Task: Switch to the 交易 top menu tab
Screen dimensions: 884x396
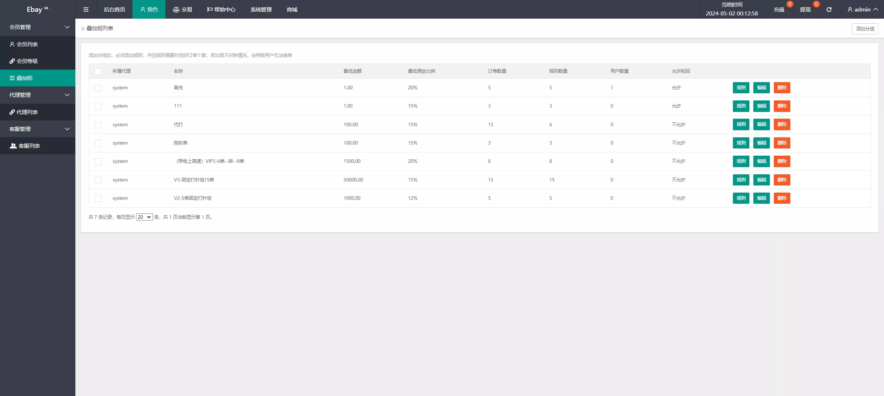Action: pos(183,9)
